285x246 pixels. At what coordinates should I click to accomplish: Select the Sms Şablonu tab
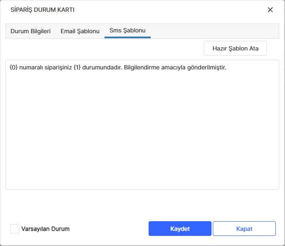[x=127, y=31]
